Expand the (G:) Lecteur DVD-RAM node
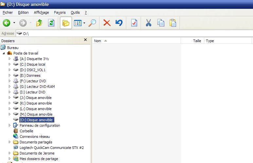The image size is (253, 163). 9,87
